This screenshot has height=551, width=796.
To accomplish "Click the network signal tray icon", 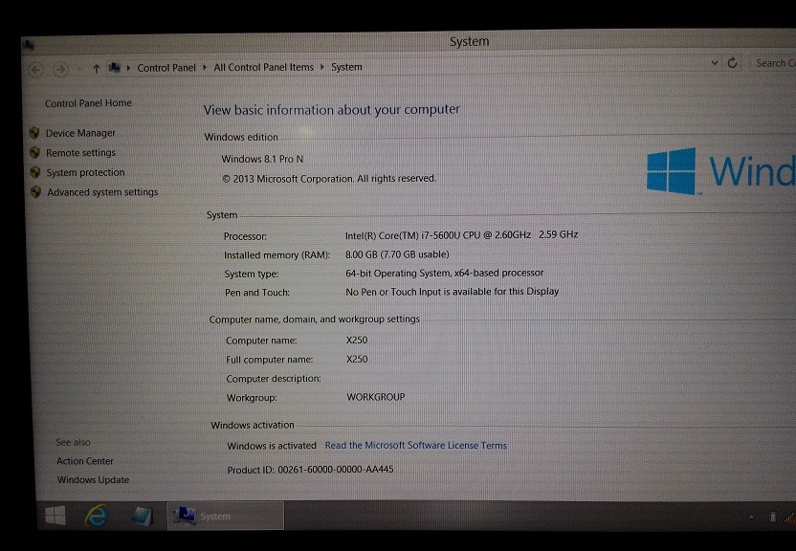I will (789, 517).
